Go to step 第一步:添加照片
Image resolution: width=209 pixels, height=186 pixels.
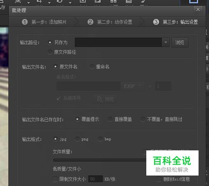pos(44,22)
